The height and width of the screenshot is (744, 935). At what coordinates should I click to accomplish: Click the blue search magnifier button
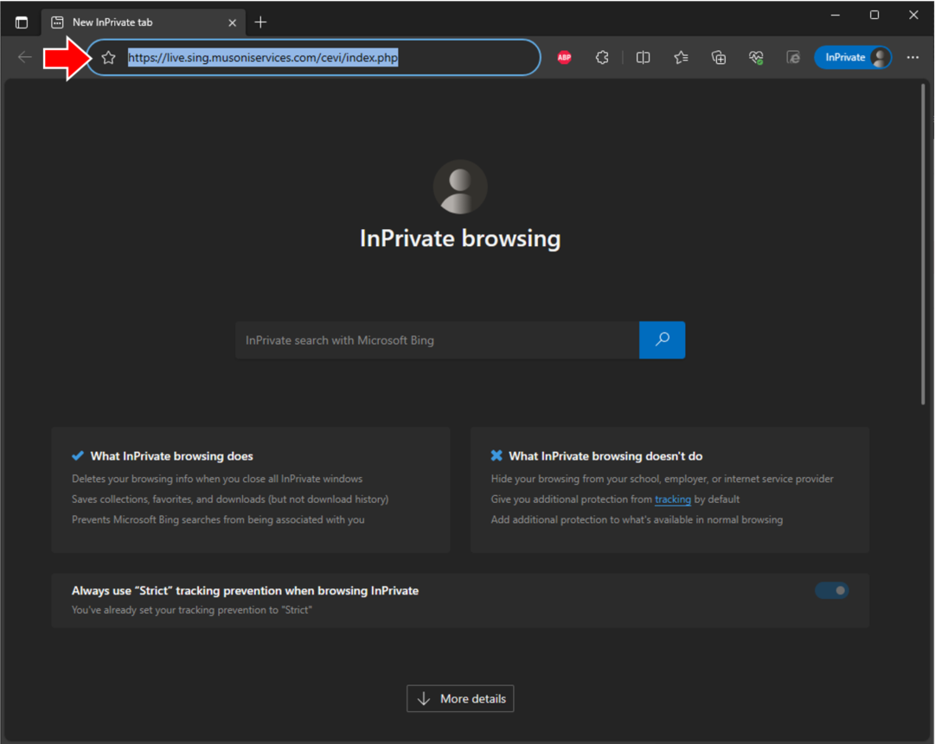tap(662, 340)
